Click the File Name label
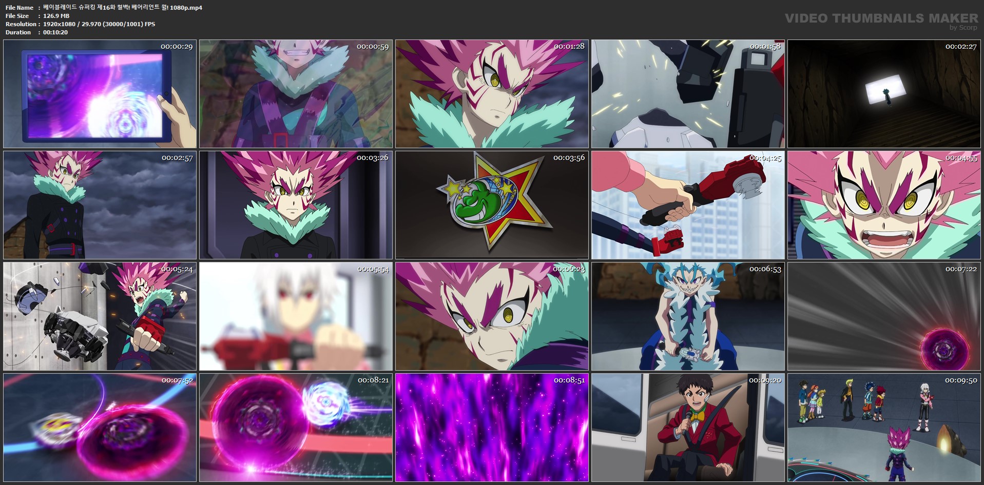Screen dimensions: 984x485 (x=20, y=8)
